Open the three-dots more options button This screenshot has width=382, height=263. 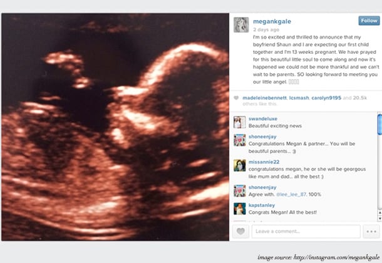[371, 231]
